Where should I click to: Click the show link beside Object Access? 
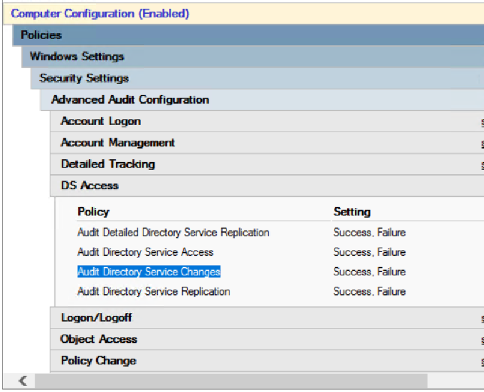481,339
